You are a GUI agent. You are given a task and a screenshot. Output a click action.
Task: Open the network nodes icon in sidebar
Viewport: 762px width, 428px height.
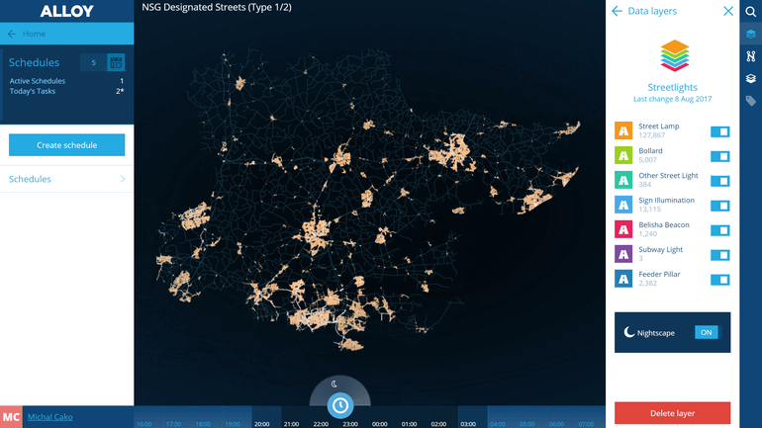[x=751, y=56]
